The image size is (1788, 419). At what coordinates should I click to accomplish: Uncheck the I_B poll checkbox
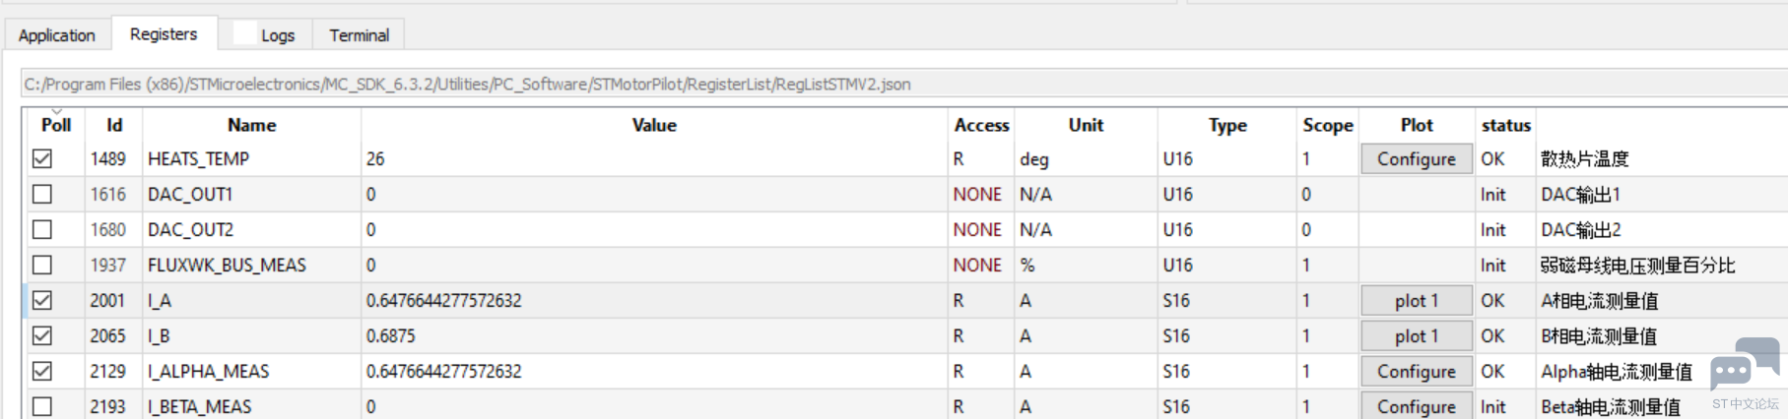point(42,335)
